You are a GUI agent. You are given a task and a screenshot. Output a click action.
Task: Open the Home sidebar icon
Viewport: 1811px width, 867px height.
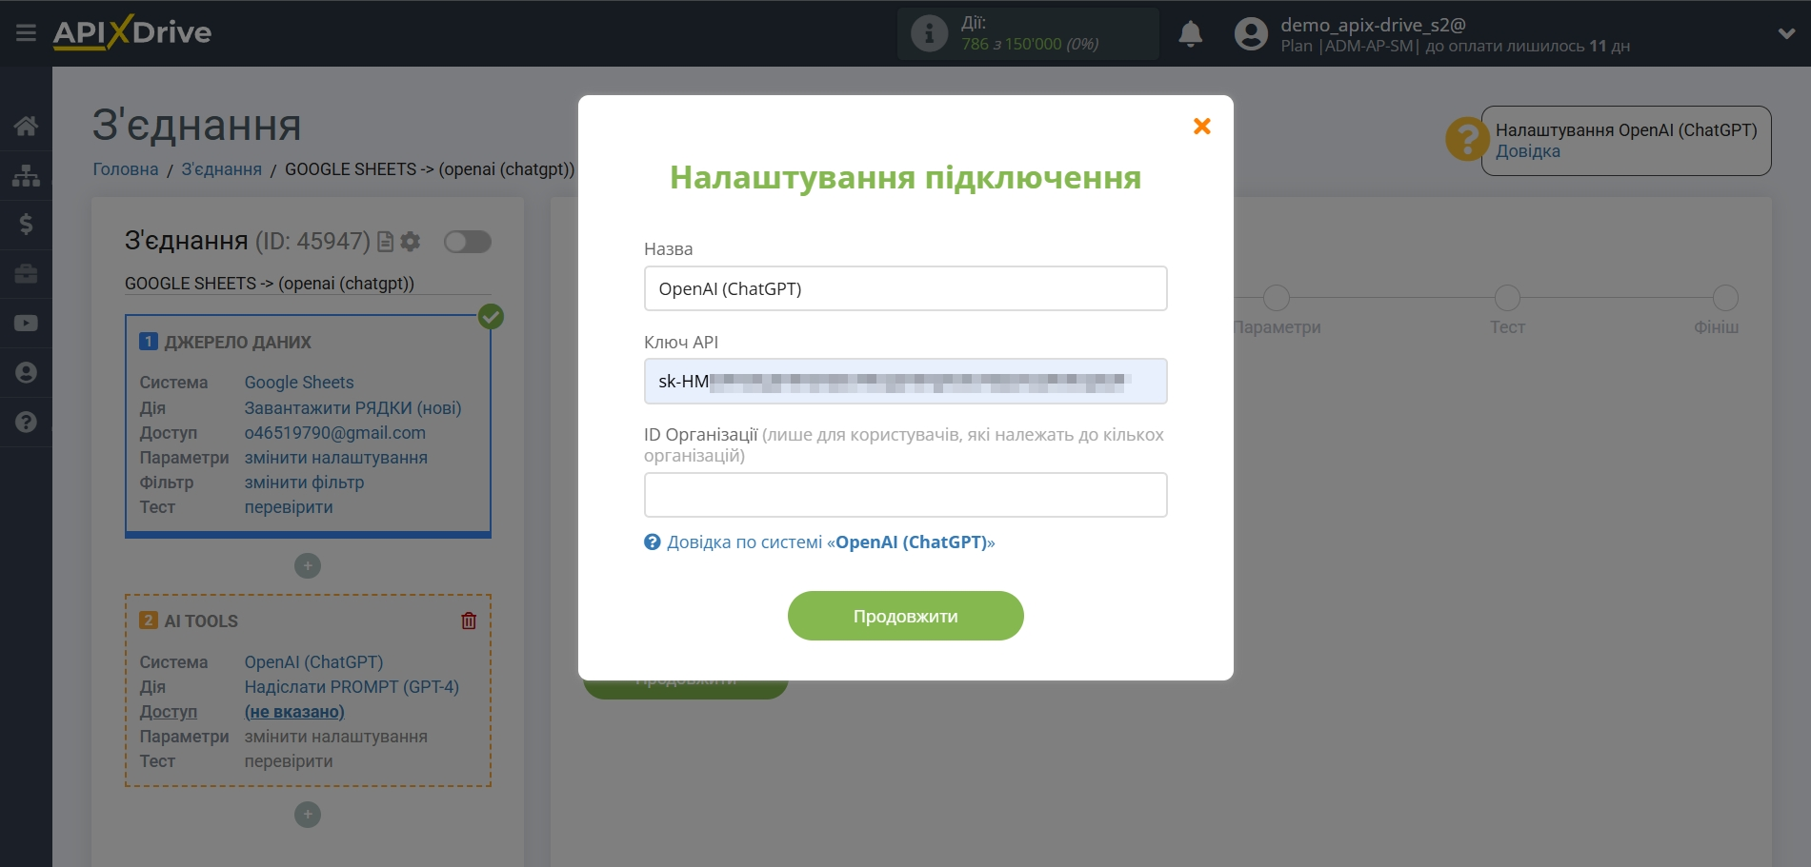tap(26, 126)
